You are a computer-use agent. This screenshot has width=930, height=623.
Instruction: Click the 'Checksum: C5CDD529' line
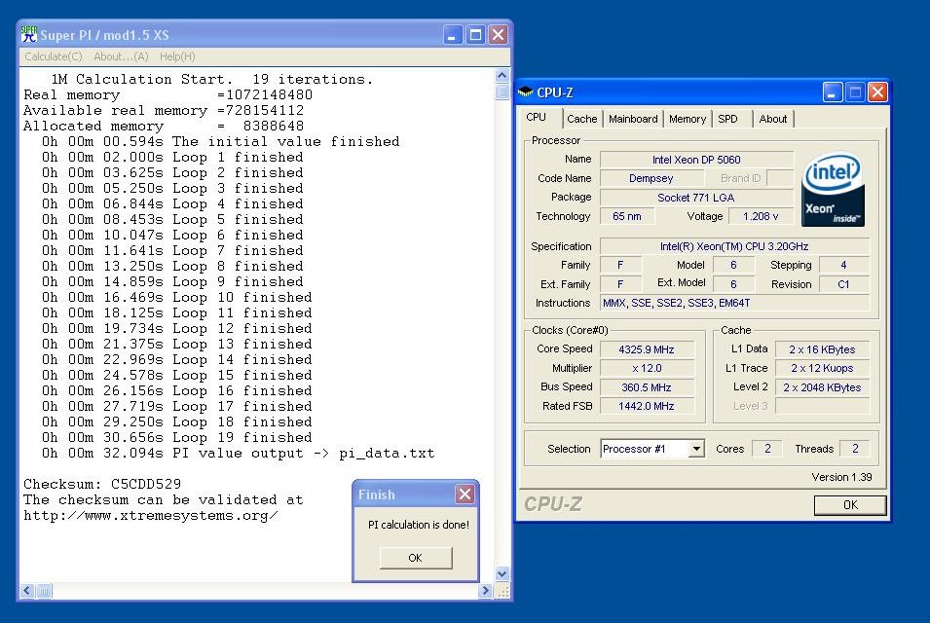(102, 484)
